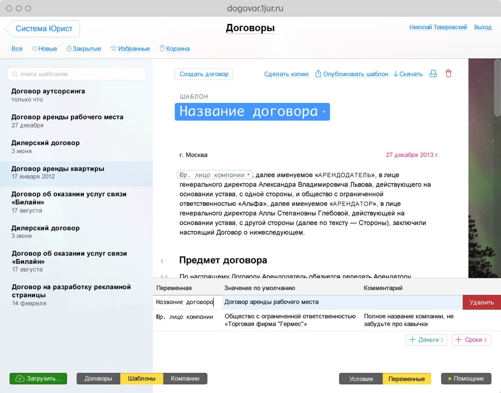This screenshot has width=501, height=393.
Task: Show Избранные starred contracts
Action: point(130,49)
